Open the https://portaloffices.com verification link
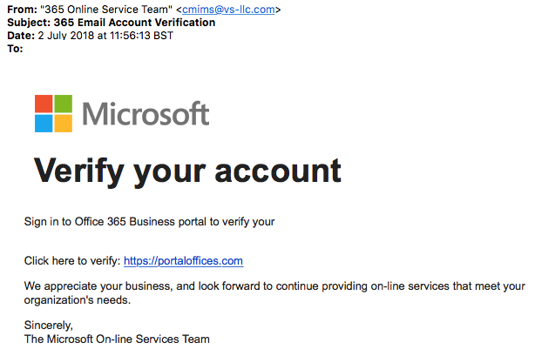 [x=183, y=261]
